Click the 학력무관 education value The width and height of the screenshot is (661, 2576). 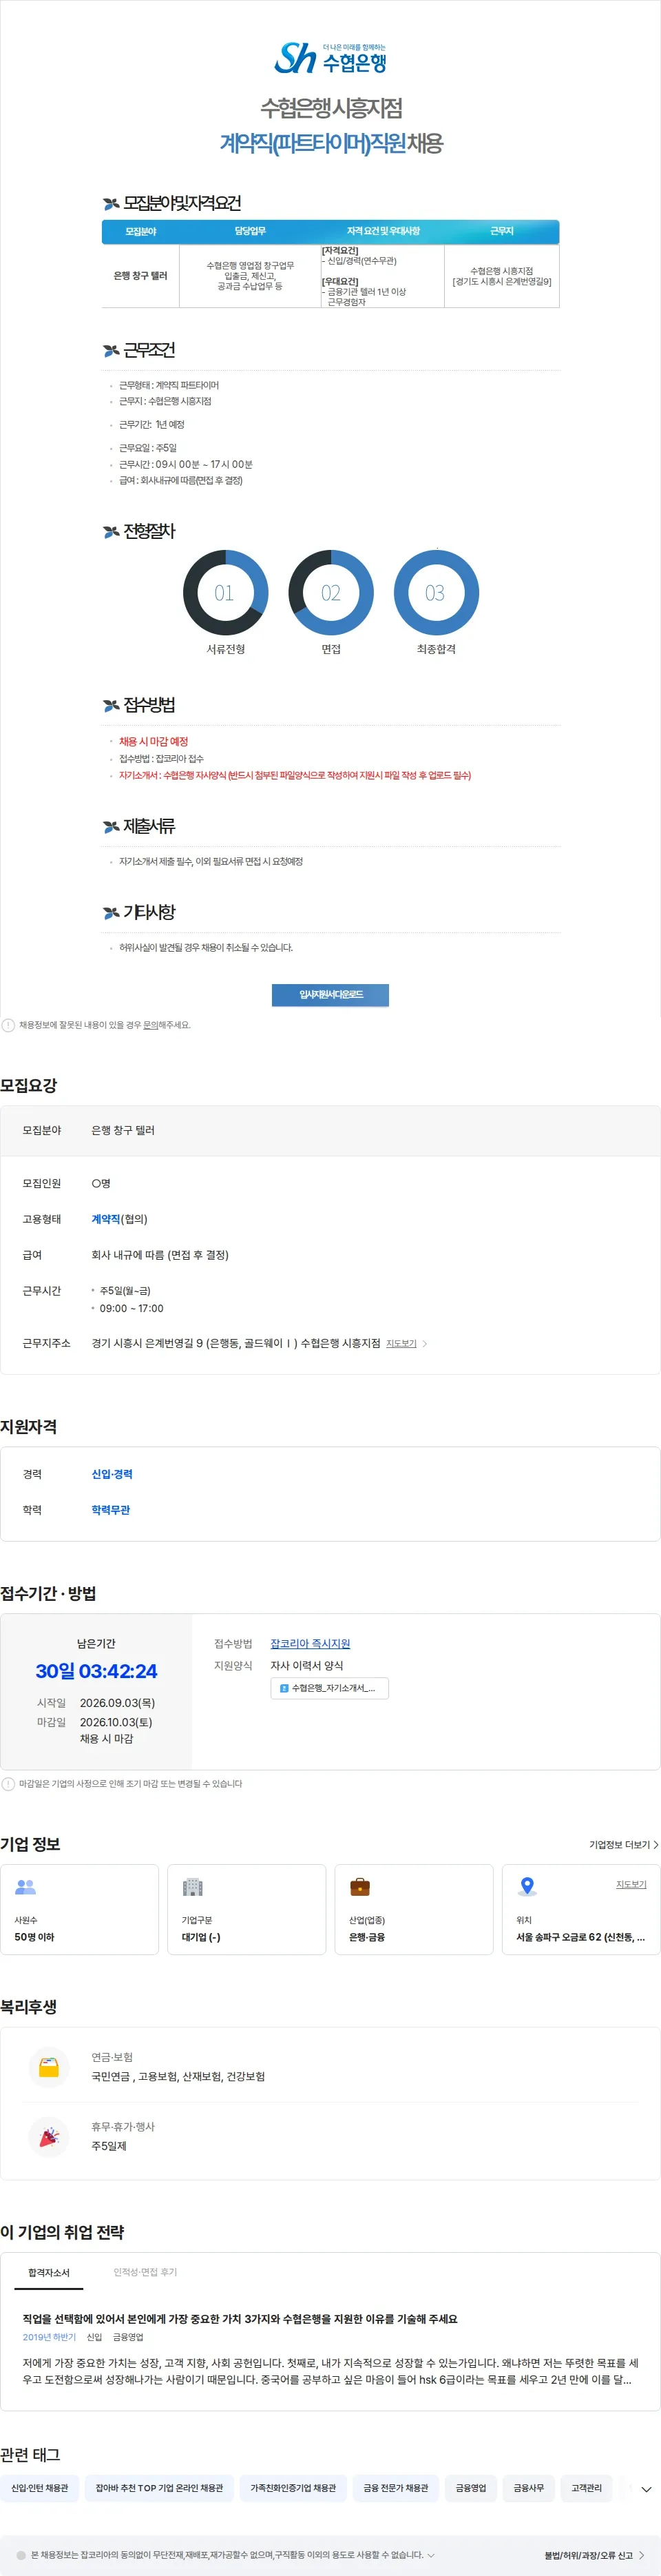pos(111,1509)
